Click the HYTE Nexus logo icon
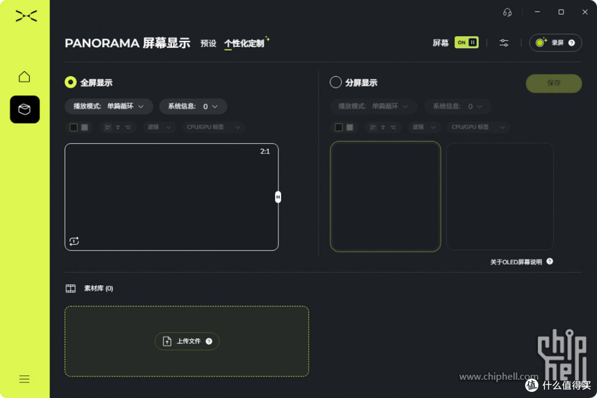This screenshot has height=398, width=597. 26,16
